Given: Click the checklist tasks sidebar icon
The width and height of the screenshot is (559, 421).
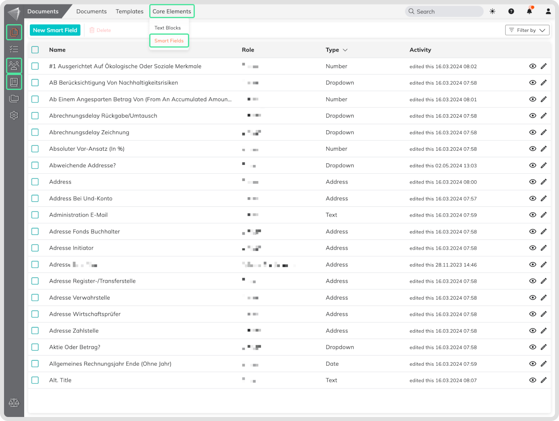Looking at the screenshot, I should point(14,49).
